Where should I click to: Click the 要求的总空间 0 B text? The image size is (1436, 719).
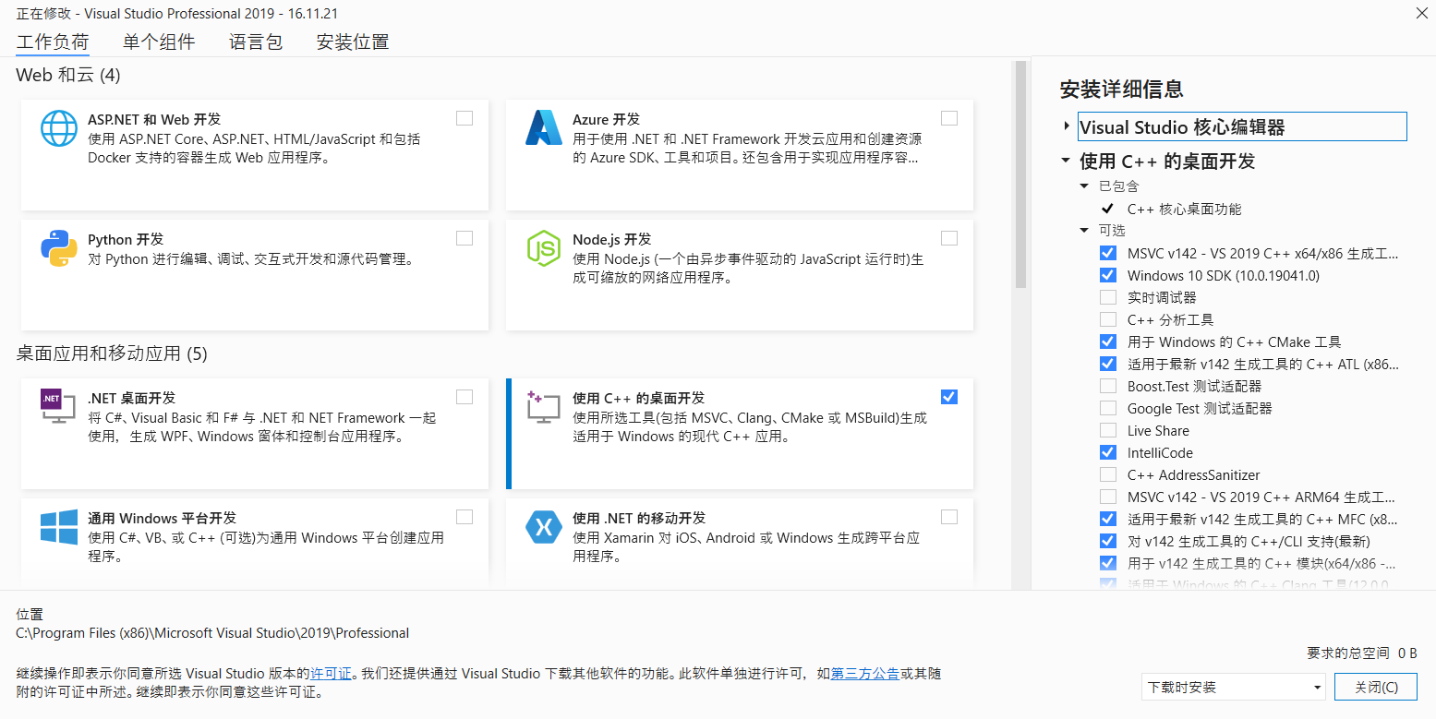(1362, 653)
